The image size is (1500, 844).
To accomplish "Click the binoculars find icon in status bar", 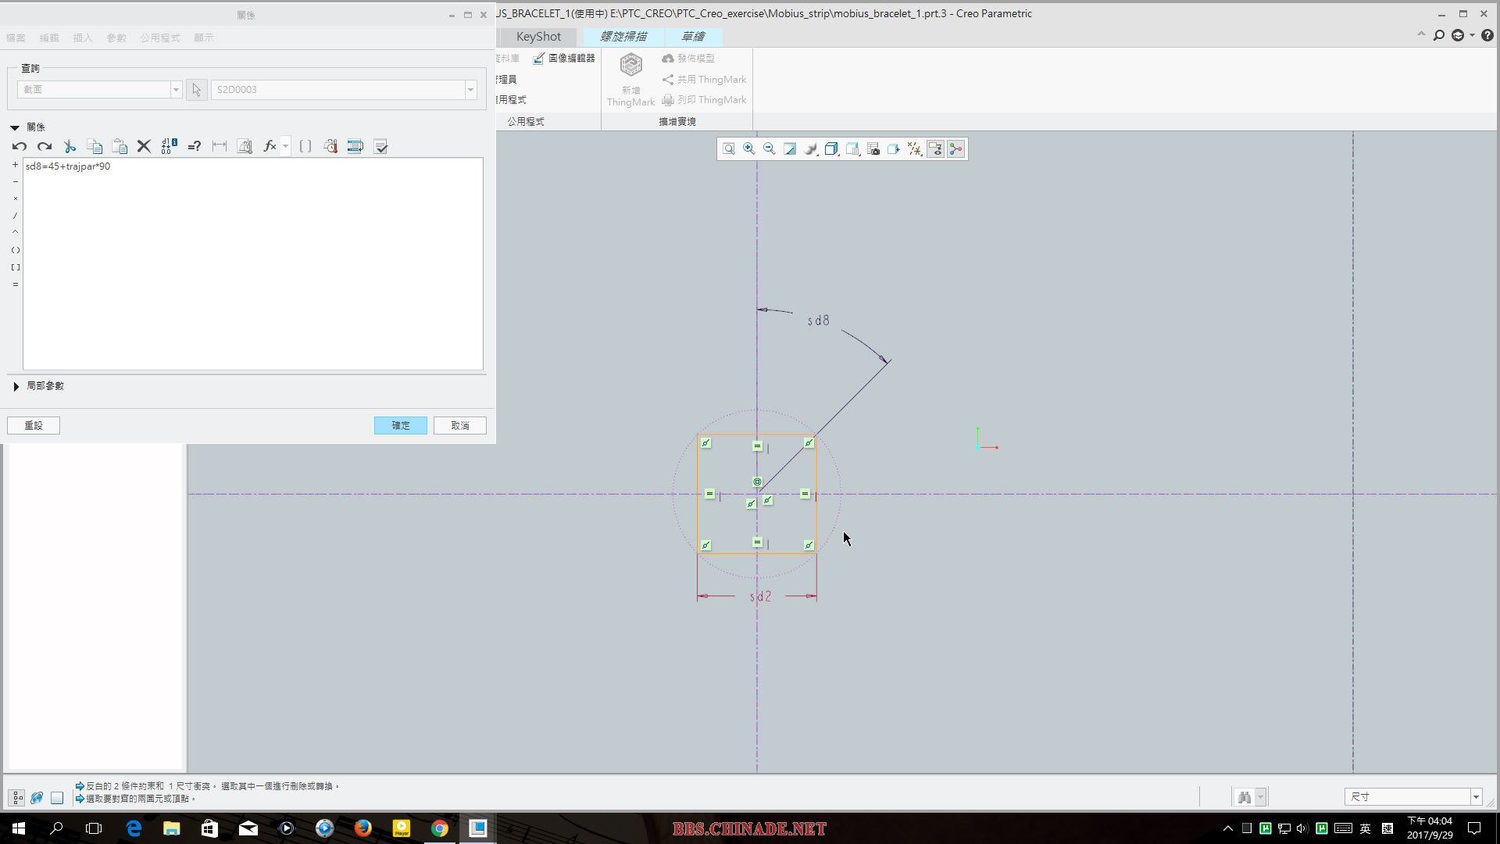I will pyautogui.click(x=1245, y=797).
